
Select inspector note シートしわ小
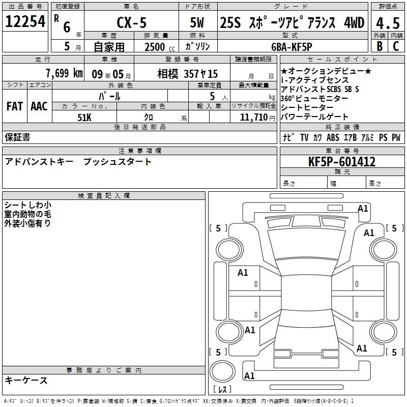pyautogui.click(x=28, y=205)
